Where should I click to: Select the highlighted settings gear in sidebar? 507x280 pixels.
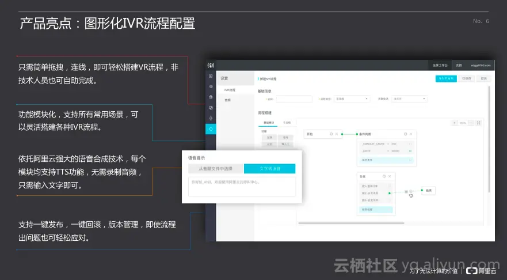211,129
